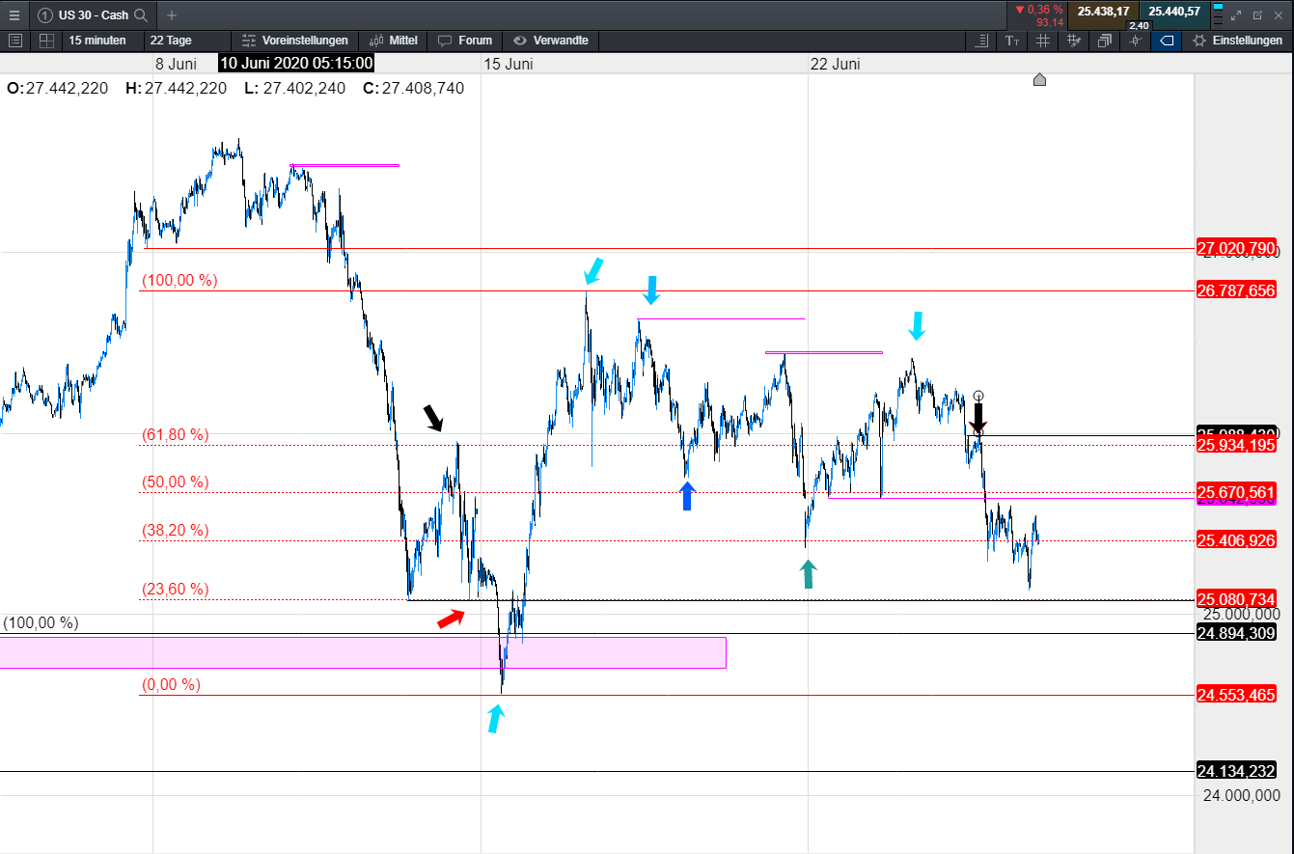Select the text size Tt tool

point(1012,41)
